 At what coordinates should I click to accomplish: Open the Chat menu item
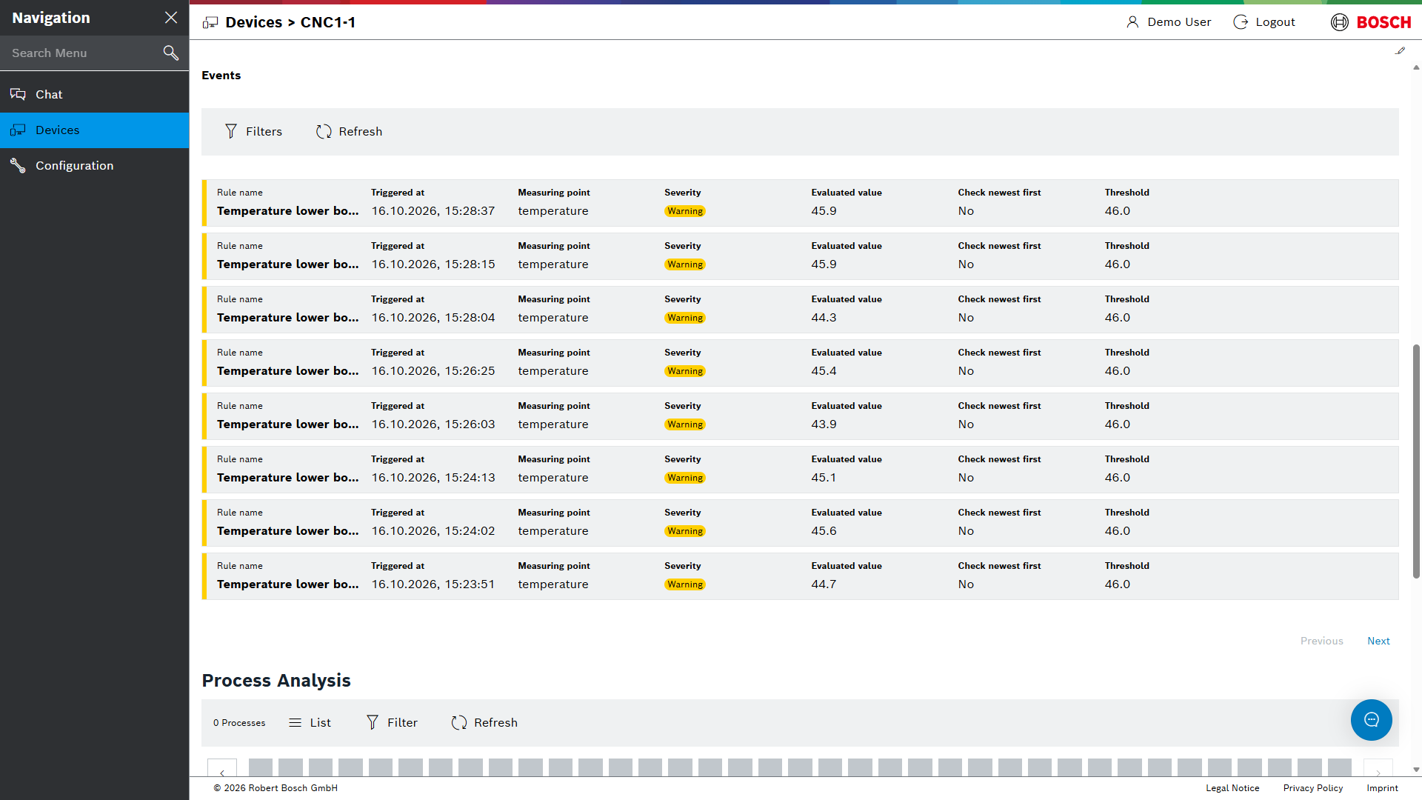pos(95,94)
